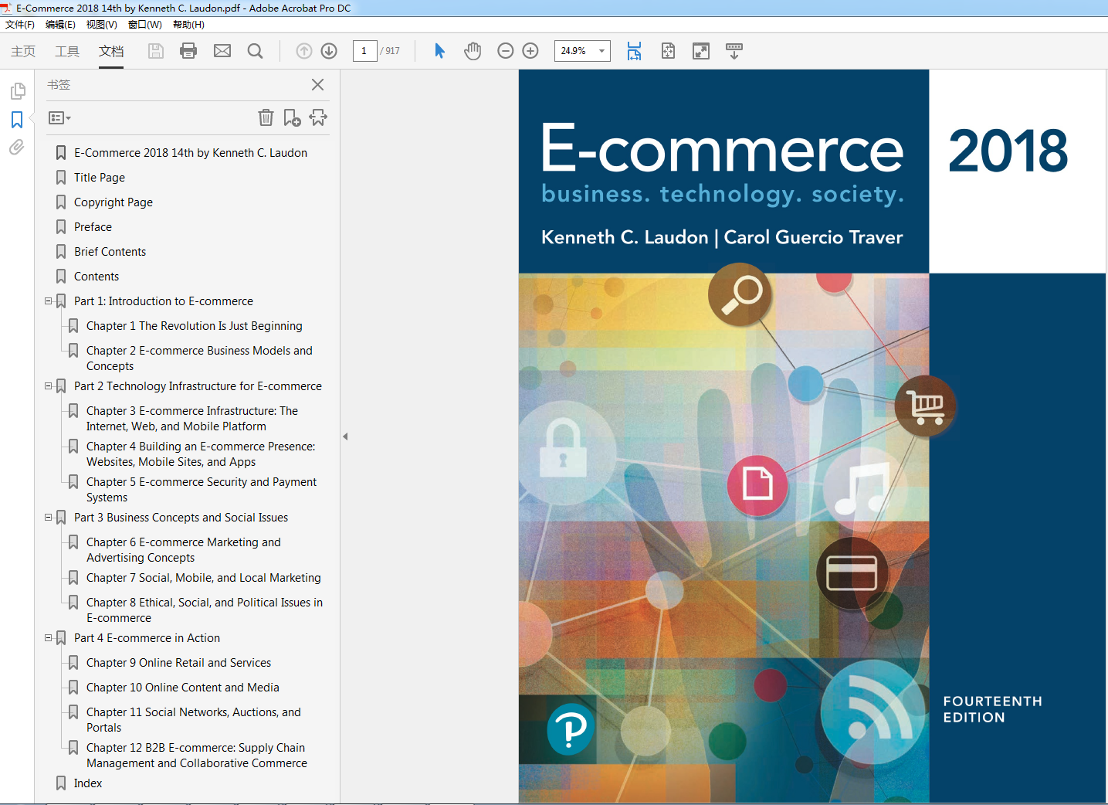This screenshot has height=805, width=1108.
Task: Go to Chapter 11 Social Networks bookmark
Action: click(x=194, y=720)
